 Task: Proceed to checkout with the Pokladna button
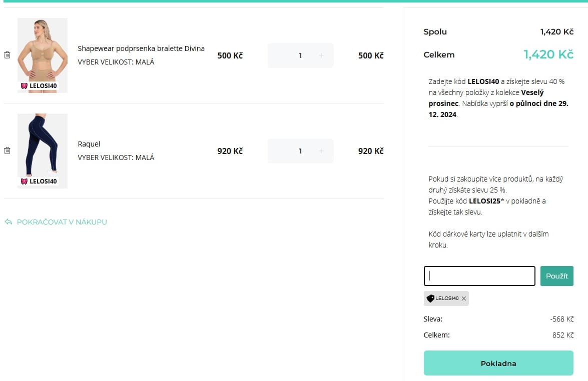tap(498, 363)
